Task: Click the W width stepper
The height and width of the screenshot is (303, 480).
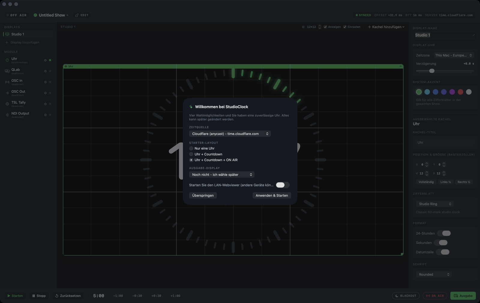Action: tap(427, 174)
